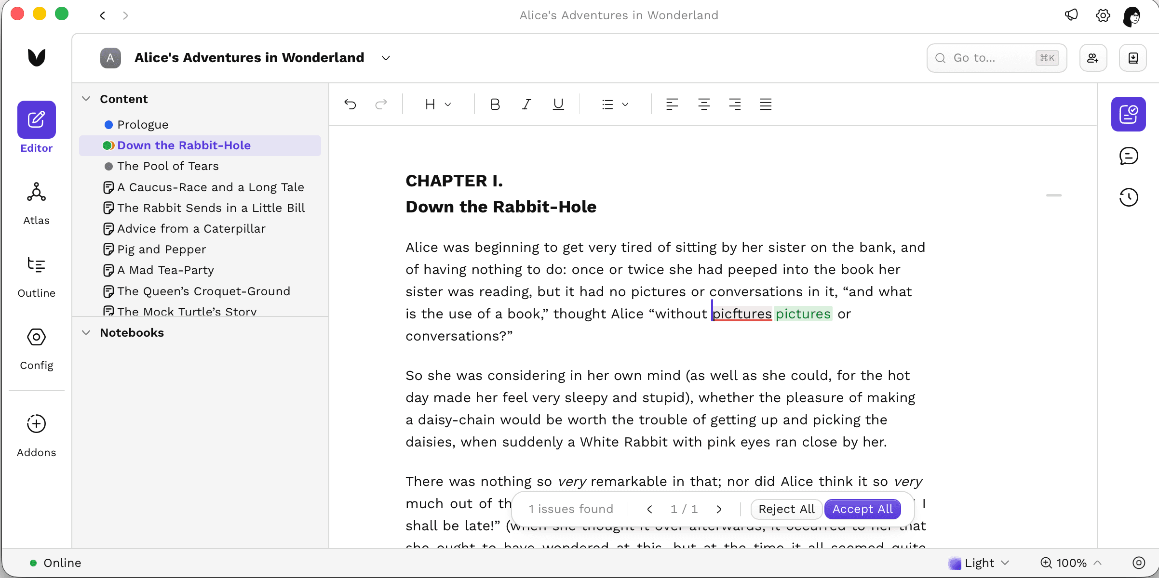The image size is (1159, 578).
Task: Select the Prologue chapter
Action: (x=200, y=125)
